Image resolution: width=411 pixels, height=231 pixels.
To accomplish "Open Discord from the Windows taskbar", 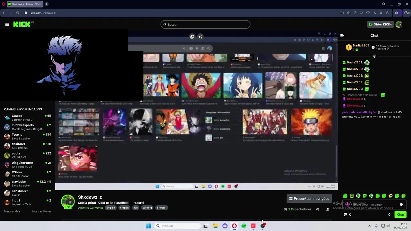I will click(225, 226).
